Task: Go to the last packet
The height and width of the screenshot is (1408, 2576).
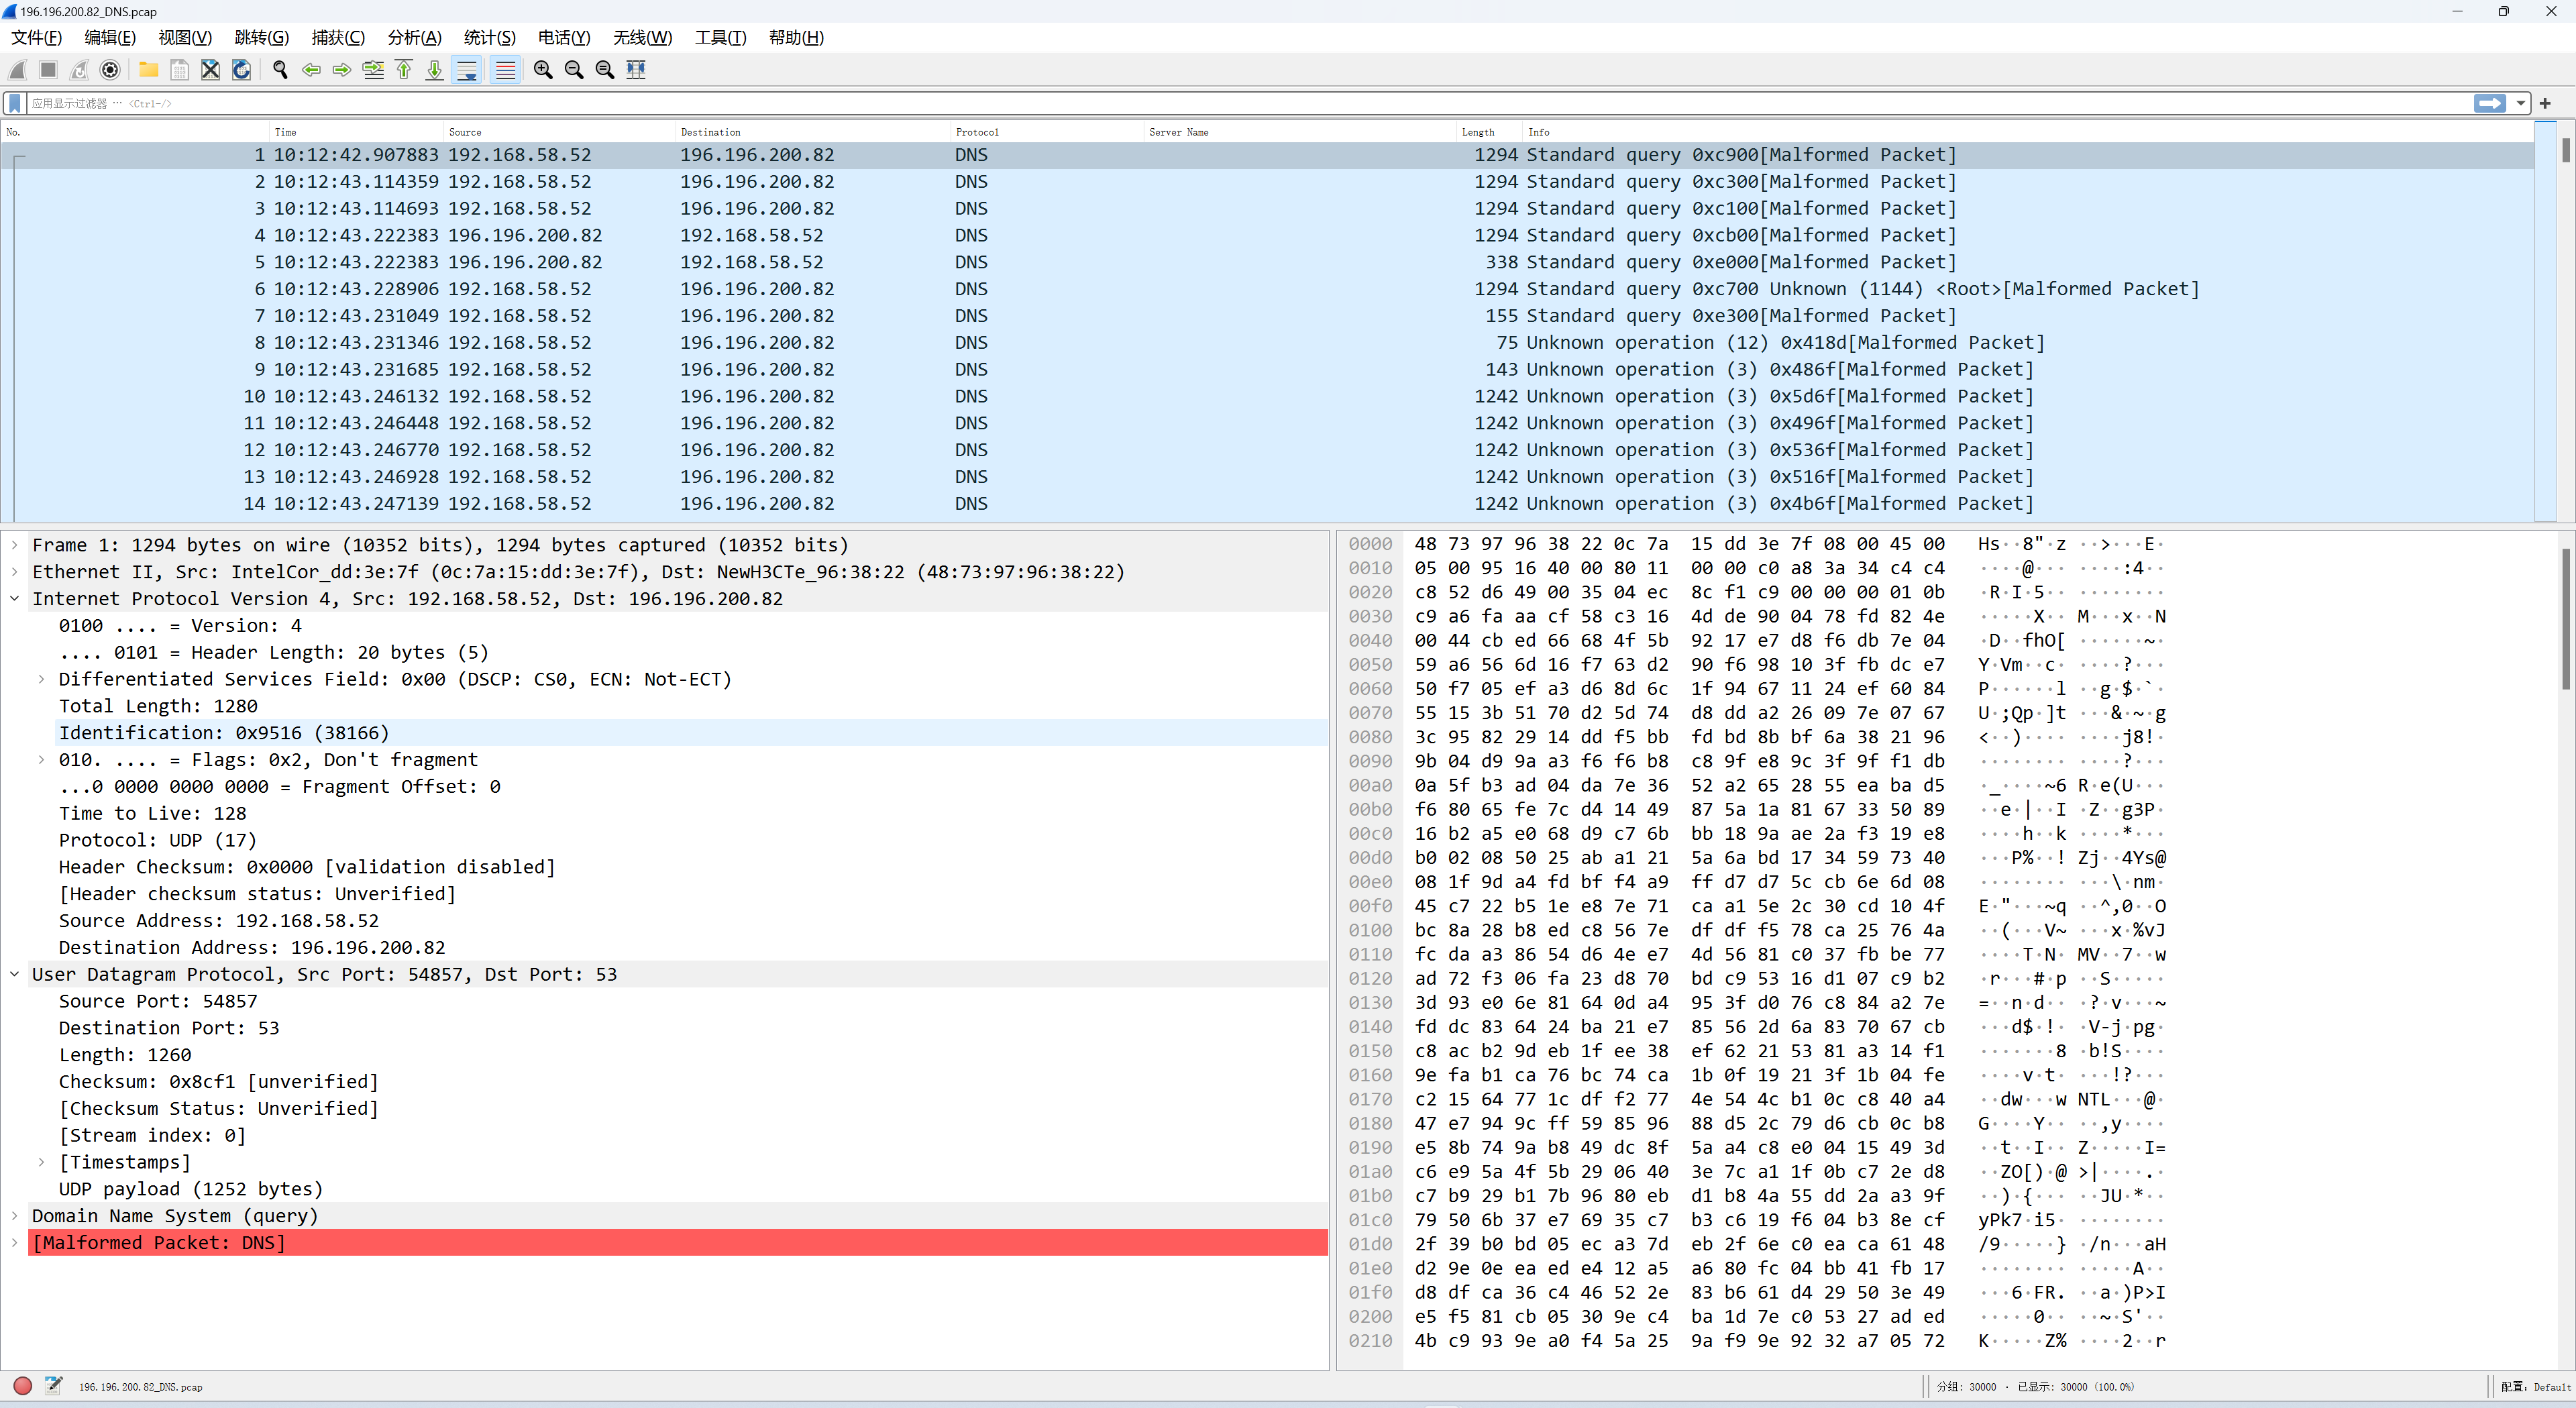Action: click(x=434, y=70)
